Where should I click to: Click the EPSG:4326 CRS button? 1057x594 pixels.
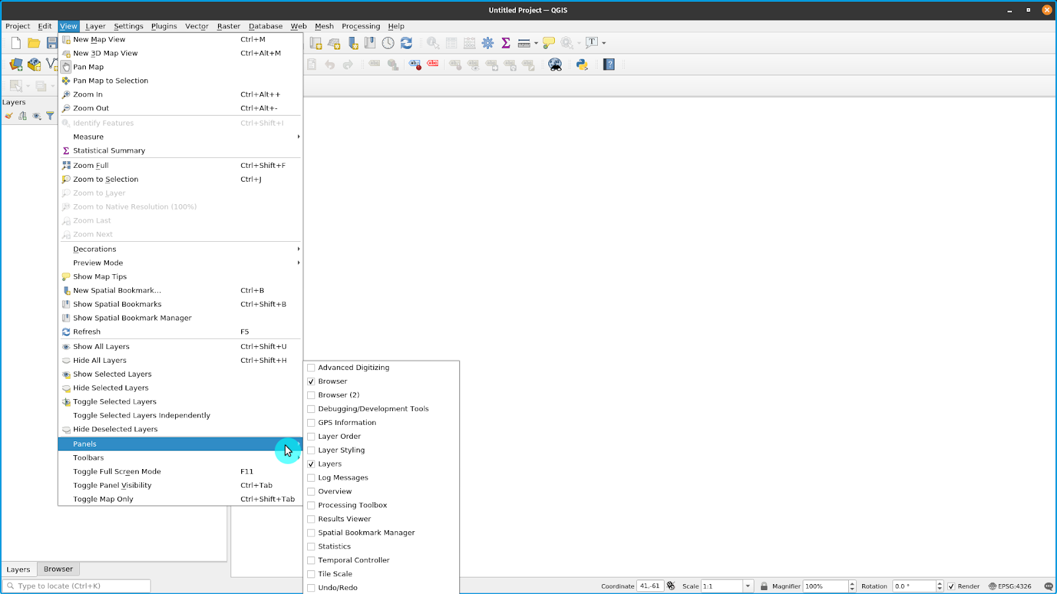coord(1009,586)
